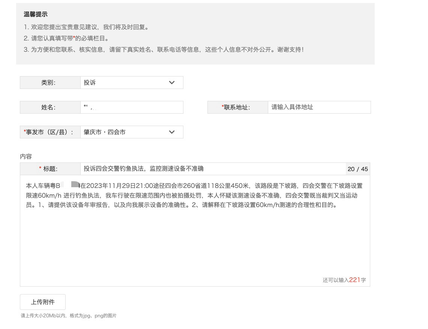Click the 20 / 45 title character counter
The height and width of the screenshot is (329, 428).
pyautogui.click(x=357, y=169)
